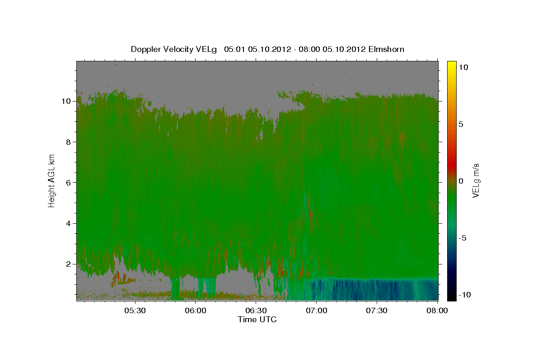542x361 pixels.
Task: Click the 08:00 time tick label
Action: point(437,310)
